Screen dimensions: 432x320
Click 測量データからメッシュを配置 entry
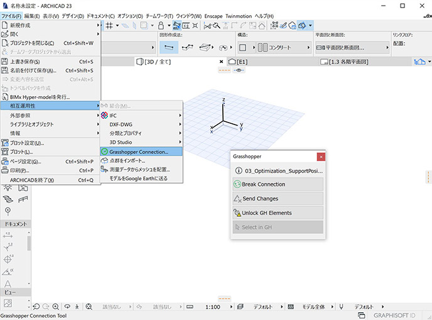[141, 169]
